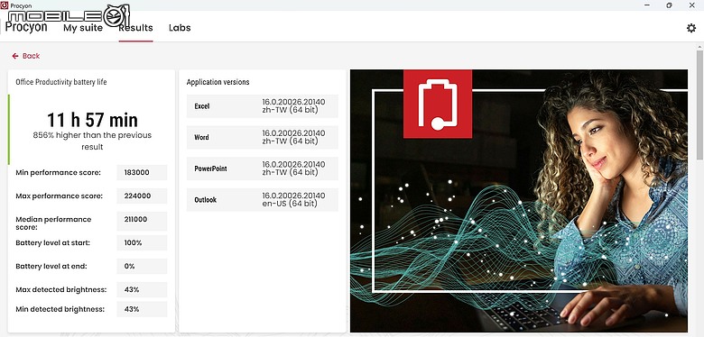This screenshot has width=704, height=337.
Task: Click Battery level at start 100% value
Action: coord(142,243)
